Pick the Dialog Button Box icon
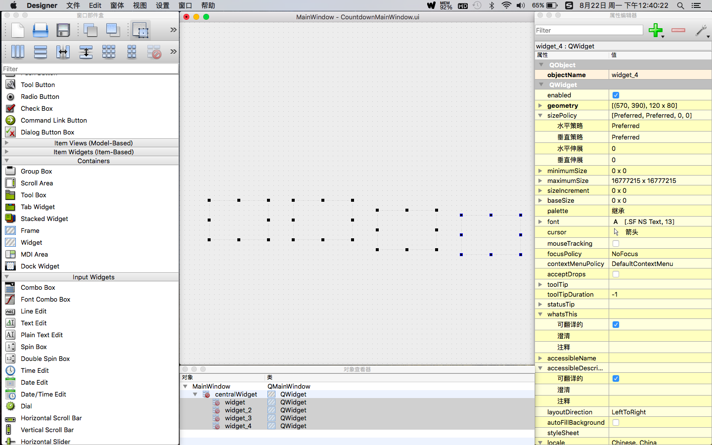 (x=10, y=132)
